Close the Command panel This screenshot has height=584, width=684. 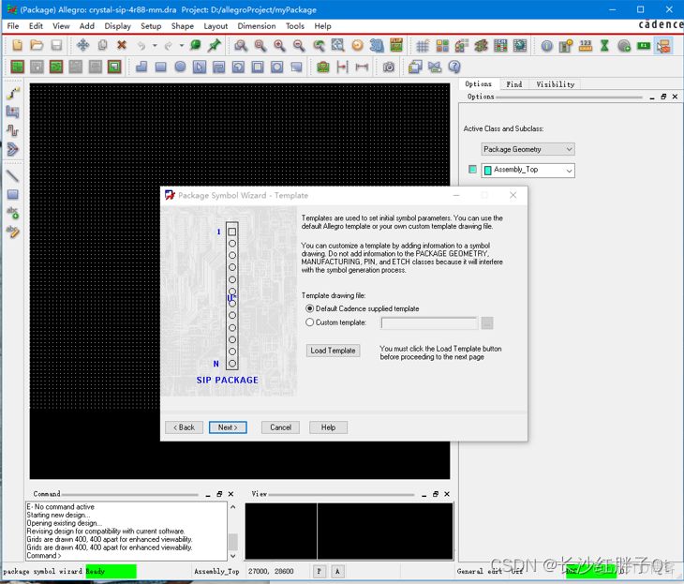[x=230, y=494]
